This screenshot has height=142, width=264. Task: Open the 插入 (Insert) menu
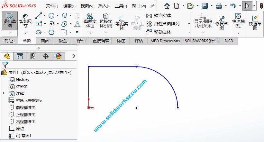tap(104, 6)
